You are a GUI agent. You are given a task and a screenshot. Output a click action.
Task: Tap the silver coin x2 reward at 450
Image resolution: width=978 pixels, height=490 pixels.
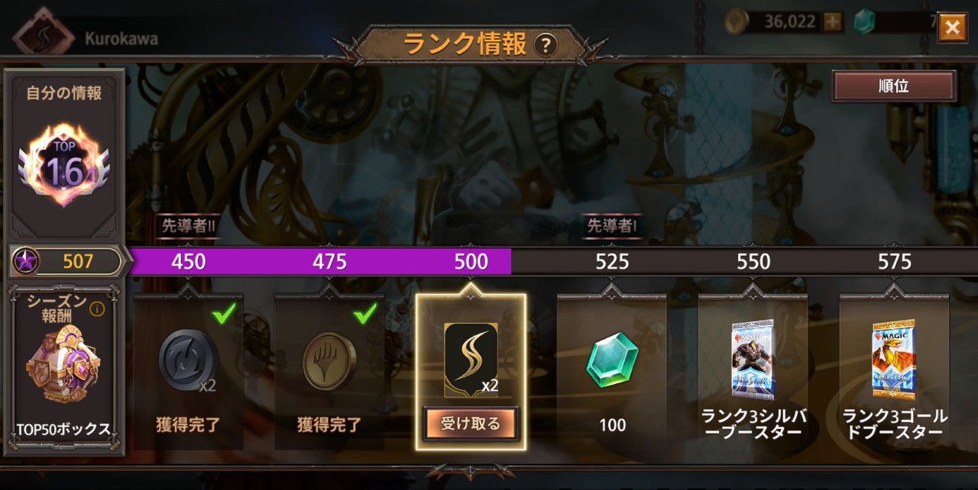tap(188, 360)
